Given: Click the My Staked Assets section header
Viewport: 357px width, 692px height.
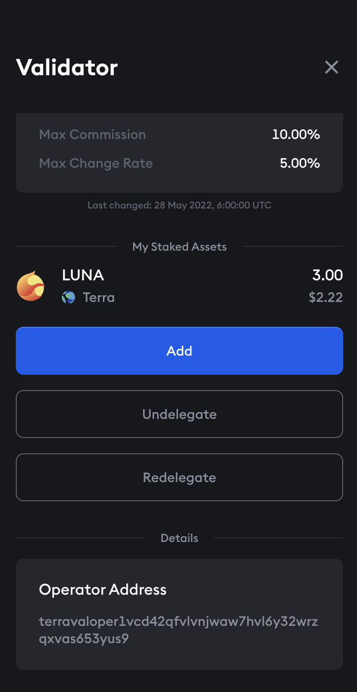Looking at the screenshot, I should tap(179, 247).
